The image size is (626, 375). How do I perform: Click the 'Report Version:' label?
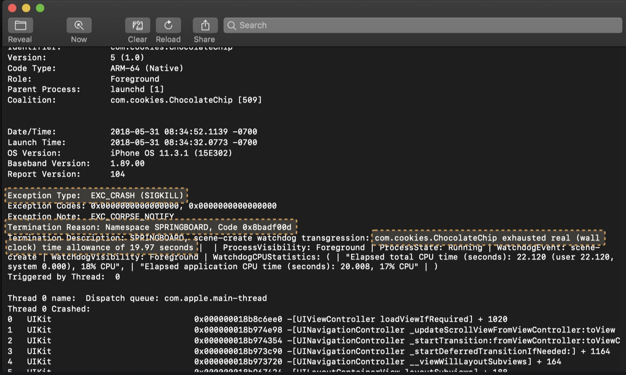coord(44,174)
